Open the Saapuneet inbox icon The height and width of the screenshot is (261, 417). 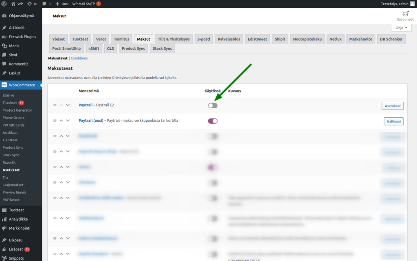pos(405,14)
